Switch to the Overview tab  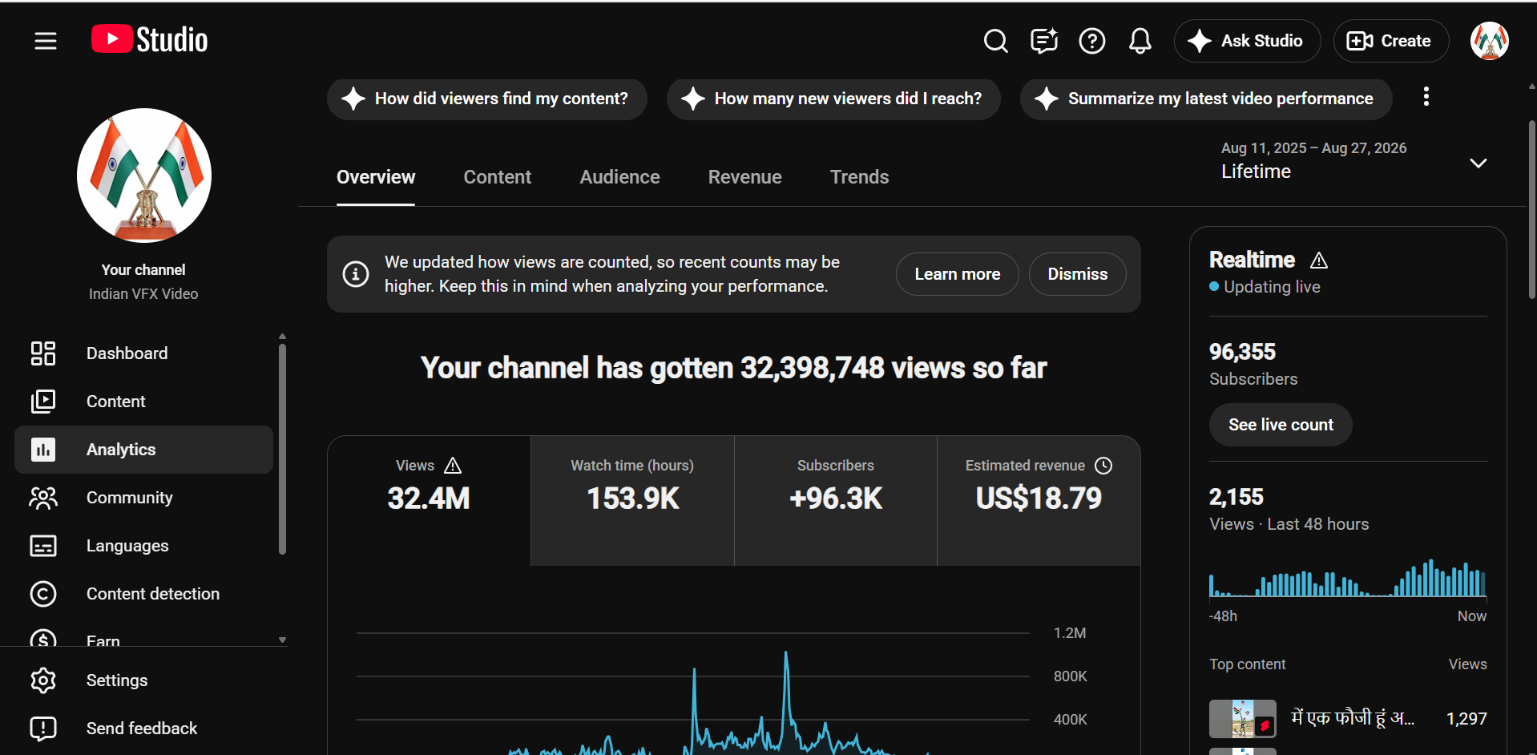pos(376,177)
